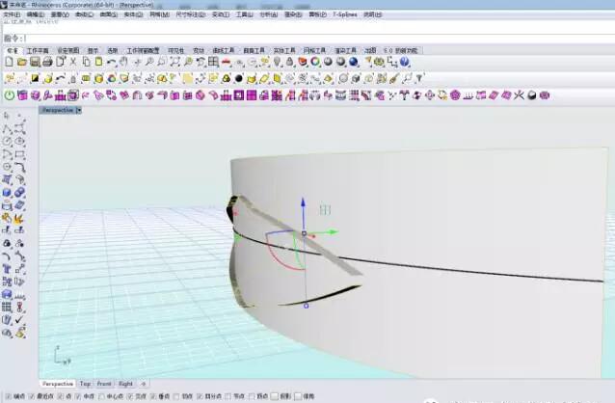Toggle the 四分点 (Quad) osnap checkbox

tap(201, 396)
